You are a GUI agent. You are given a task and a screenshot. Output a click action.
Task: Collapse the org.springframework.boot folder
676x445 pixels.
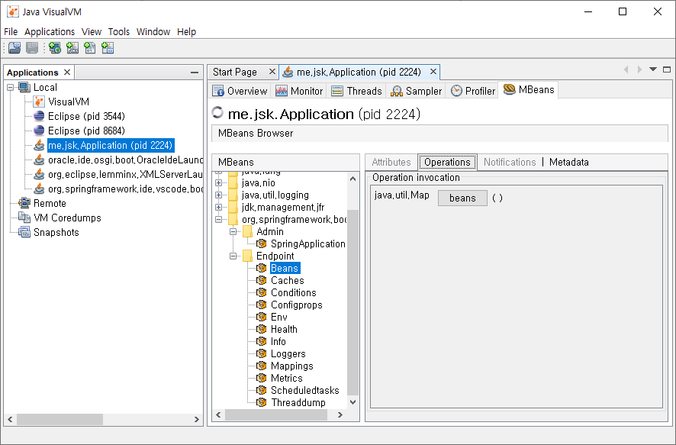218,220
